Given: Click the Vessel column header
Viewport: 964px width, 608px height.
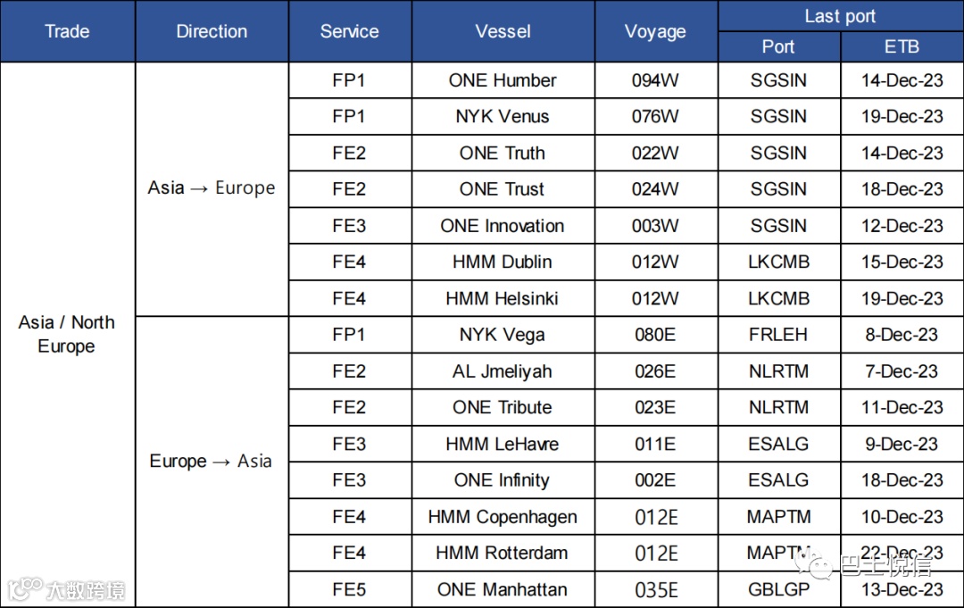Looking at the screenshot, I should pos(503,31).
